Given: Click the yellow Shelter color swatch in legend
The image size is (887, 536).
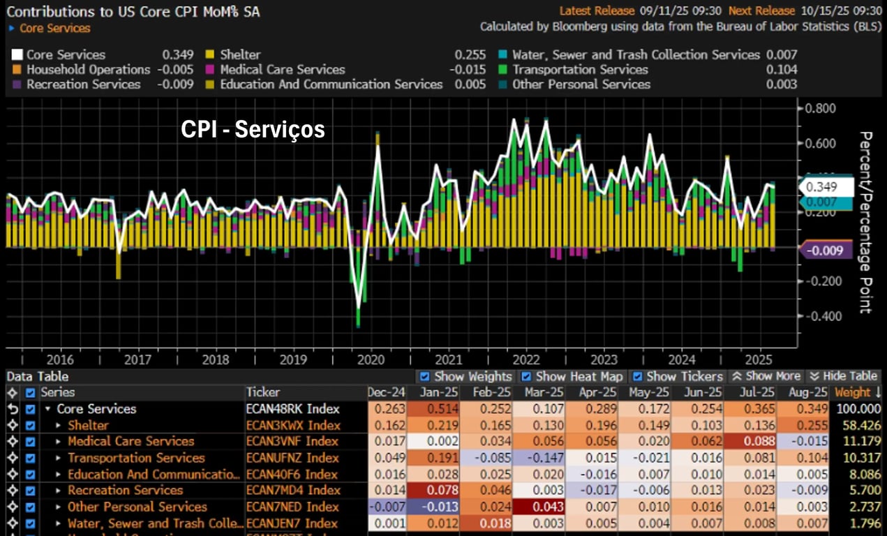Looking at the screenshot, I should pyautogui.click(x=209, y=54).
